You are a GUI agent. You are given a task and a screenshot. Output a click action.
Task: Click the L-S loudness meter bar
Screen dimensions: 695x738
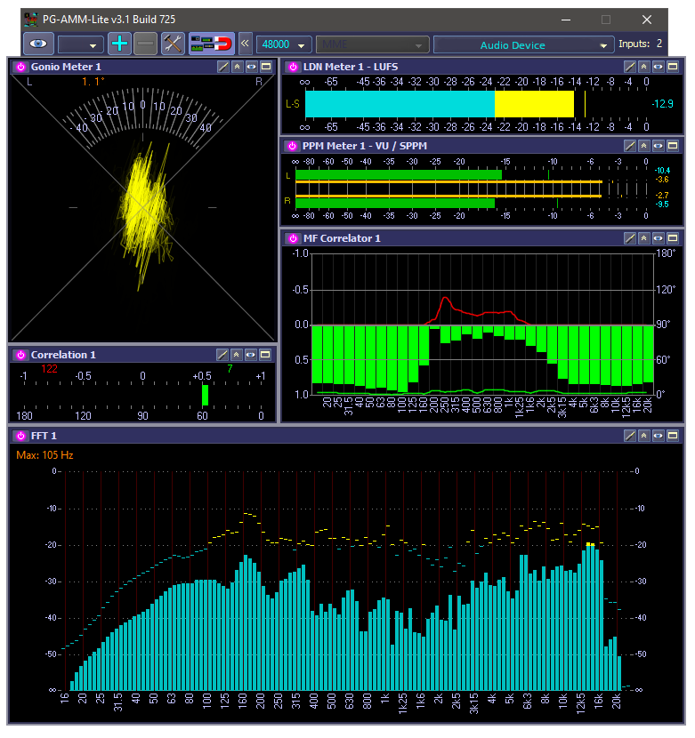click(x=439, y=104)
